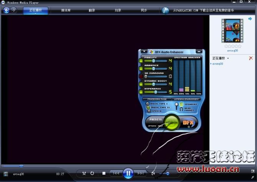257x182 pixels.
Task: Toggle the Dynamic Boost effect
Action: [x=141, y=84]
